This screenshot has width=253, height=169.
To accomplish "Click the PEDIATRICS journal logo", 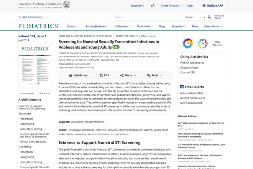I will click(39, 26).
